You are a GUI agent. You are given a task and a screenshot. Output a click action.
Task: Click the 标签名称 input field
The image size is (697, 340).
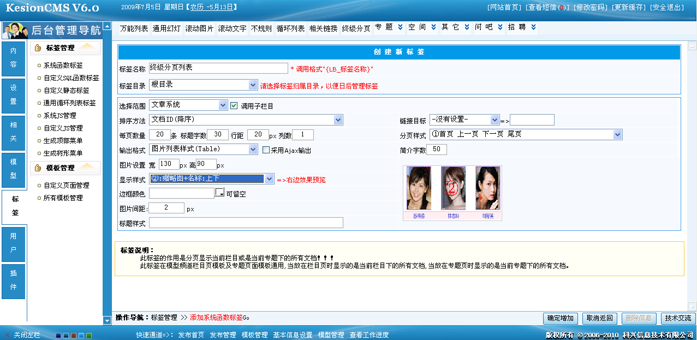point(218,68)
